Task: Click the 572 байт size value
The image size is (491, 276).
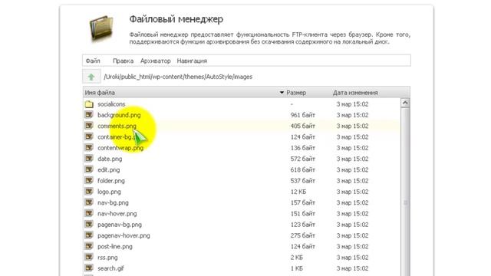Action: (x=302, y=159)
